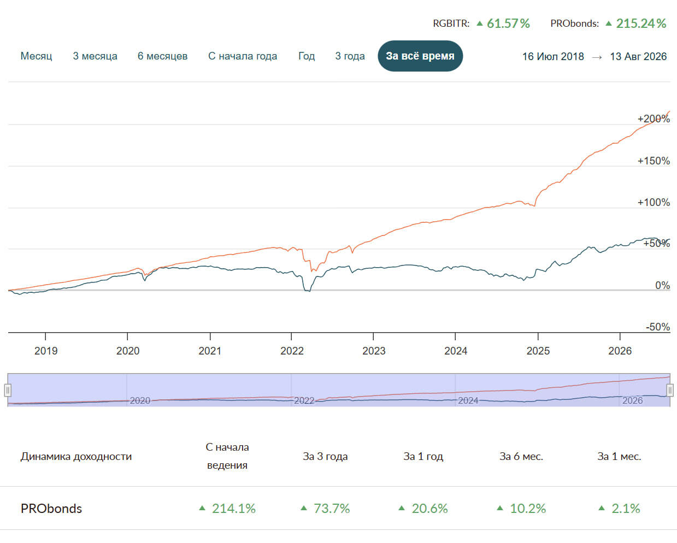Viewport: 677px width, 543px height.
Task: Switch to the Год period
Action: coord(307,56)
